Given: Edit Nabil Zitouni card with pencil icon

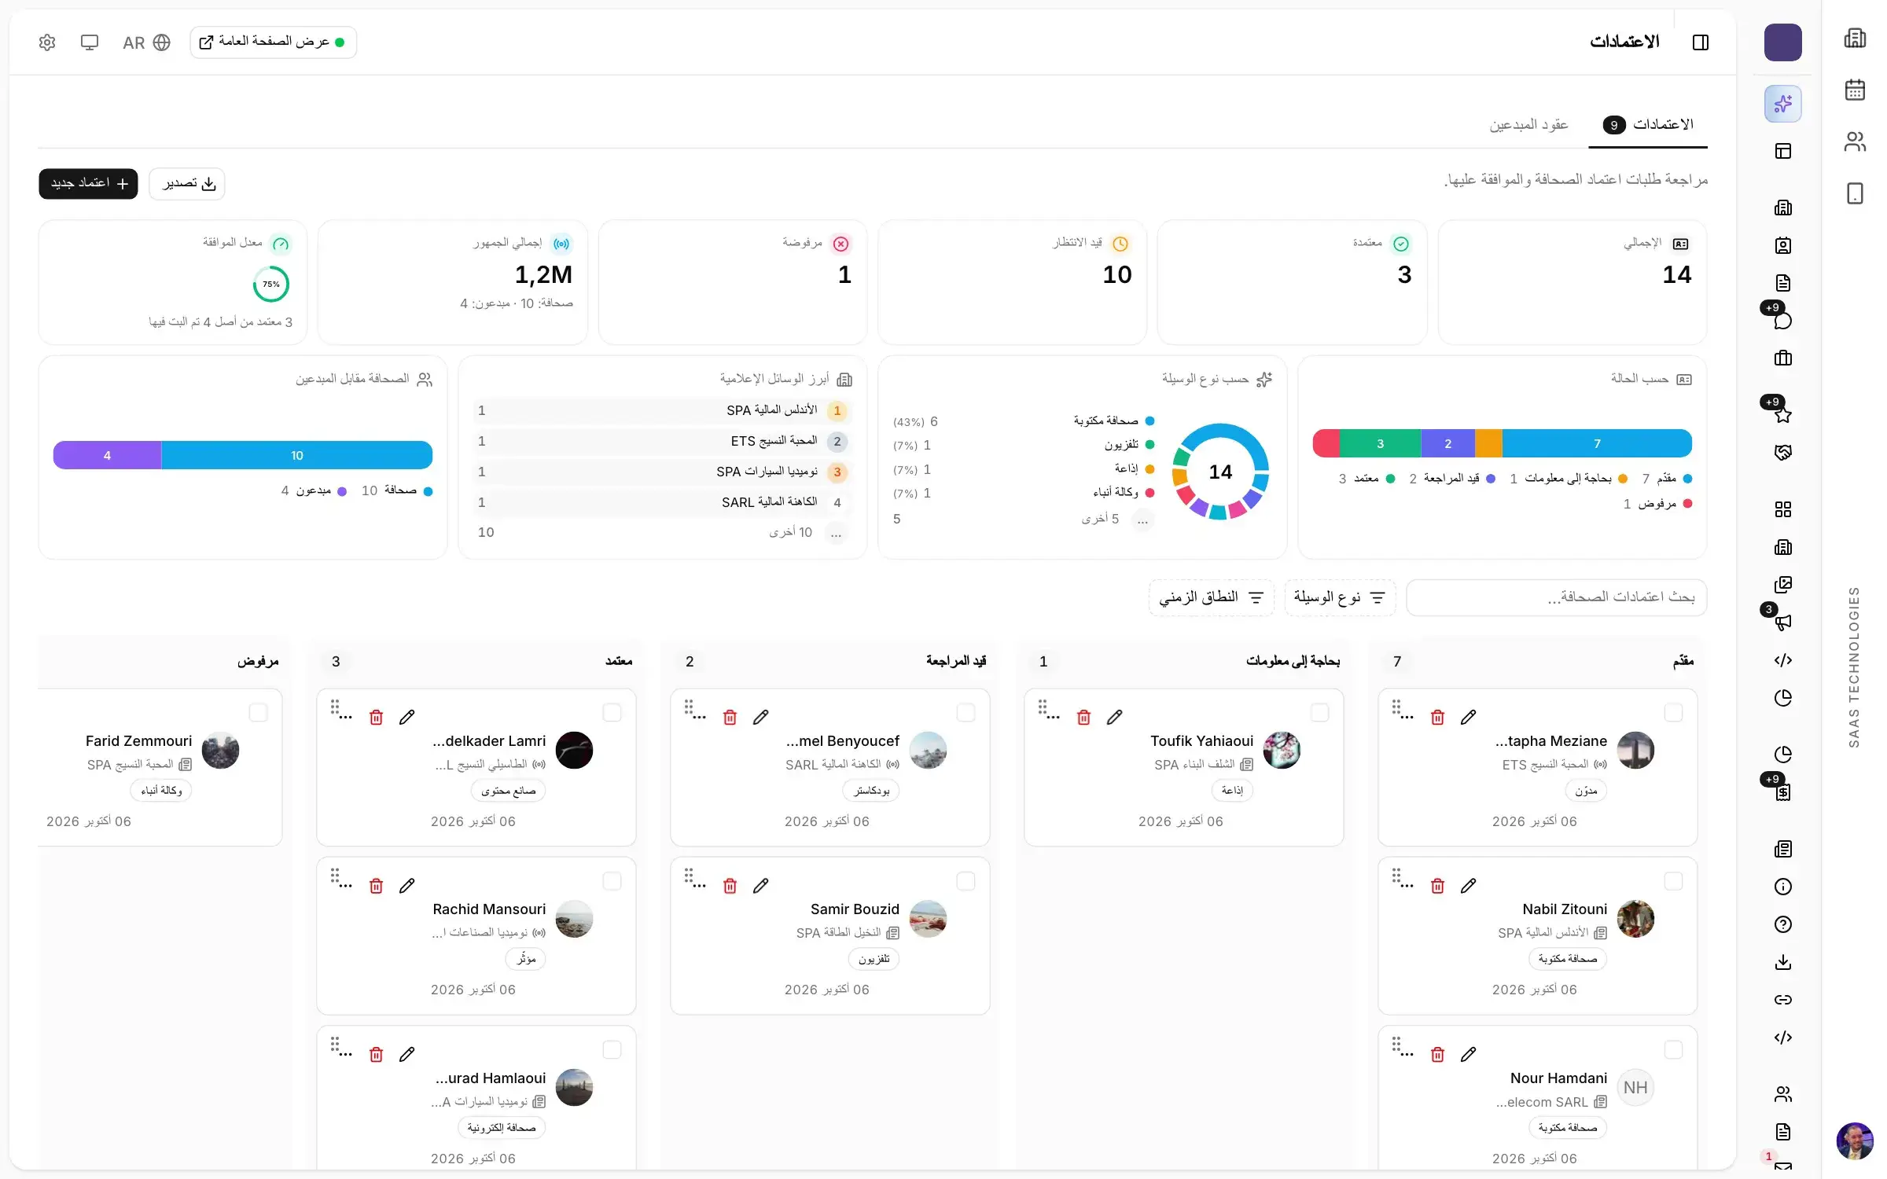Looking at the screenshot, I should [x=1468, y=886].
